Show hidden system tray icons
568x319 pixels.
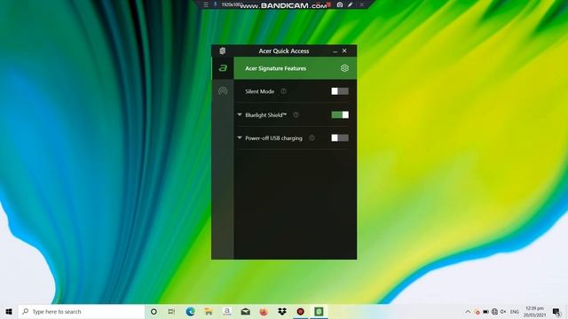click(x=468, y=312)
